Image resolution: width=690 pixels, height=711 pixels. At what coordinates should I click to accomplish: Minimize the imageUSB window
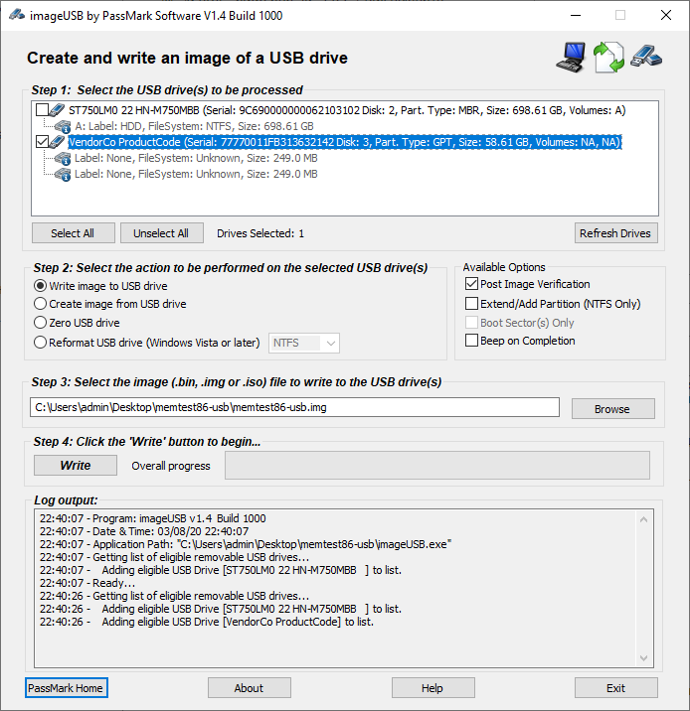(576, 15)
